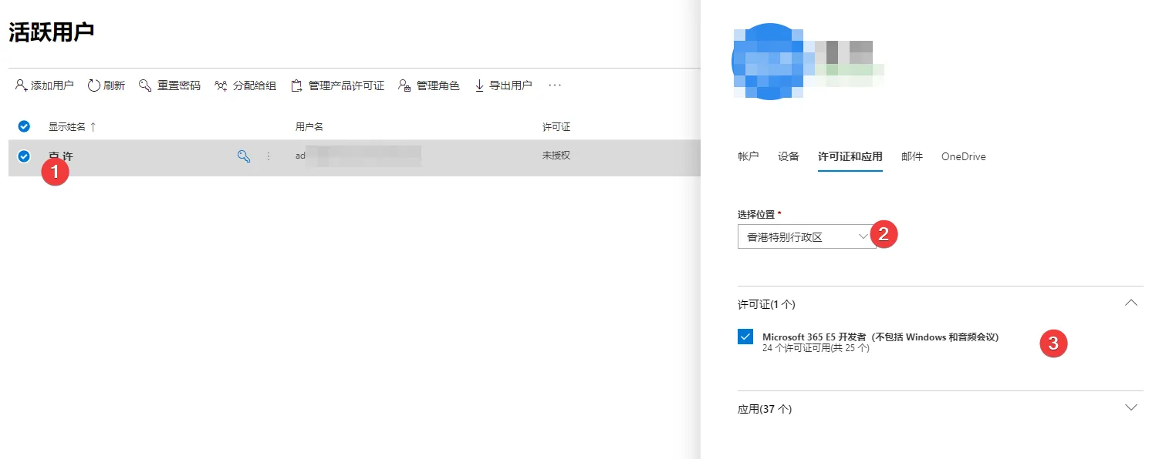Uncheck the Microsoft 365 E5 developer license
The height and width of the screenshot is (459, 1176).
(x=745, y=337)
